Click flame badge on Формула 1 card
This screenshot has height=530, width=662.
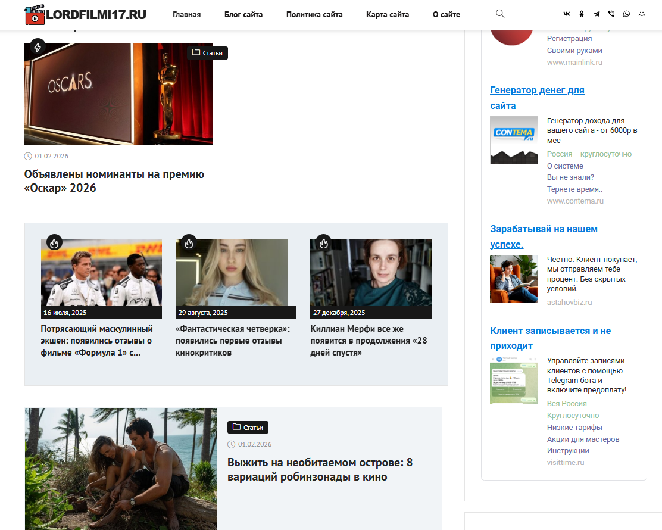coord(54,243)
